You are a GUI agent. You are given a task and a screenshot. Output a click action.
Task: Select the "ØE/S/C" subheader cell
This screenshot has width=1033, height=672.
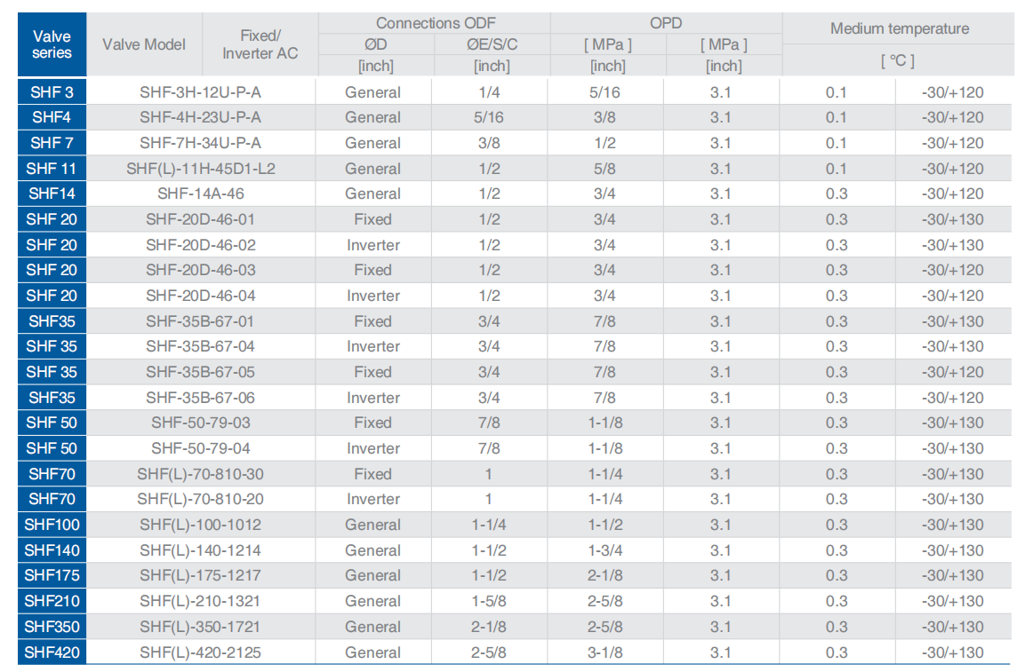[x=492, y=44]
